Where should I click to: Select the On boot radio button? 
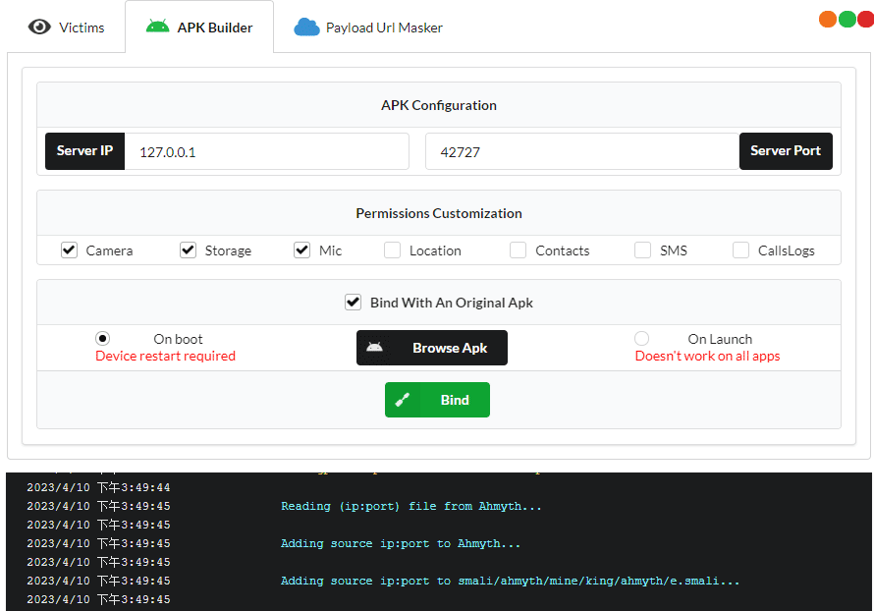coord(102,339)
